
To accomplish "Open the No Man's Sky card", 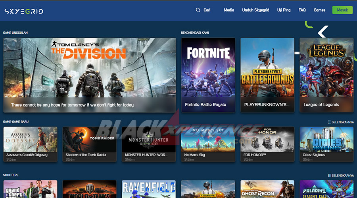I will pyautogui.click(x=208, y=144).
